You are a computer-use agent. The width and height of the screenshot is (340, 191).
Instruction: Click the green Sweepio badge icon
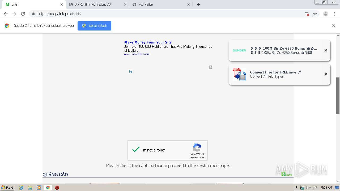pos(287,174)
